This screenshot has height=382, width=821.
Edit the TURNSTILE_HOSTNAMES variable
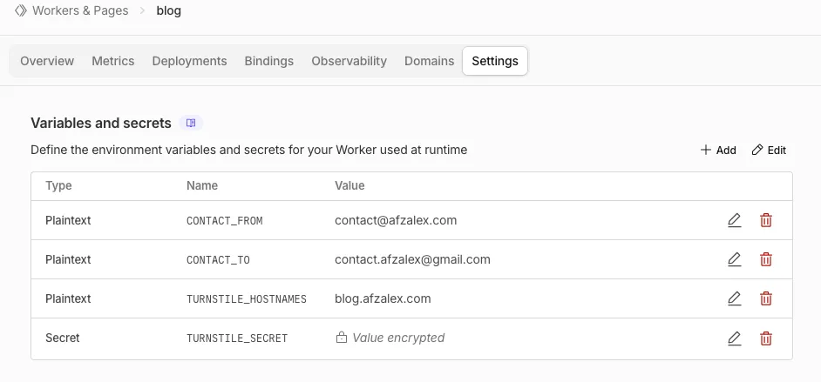pos(735,299)
